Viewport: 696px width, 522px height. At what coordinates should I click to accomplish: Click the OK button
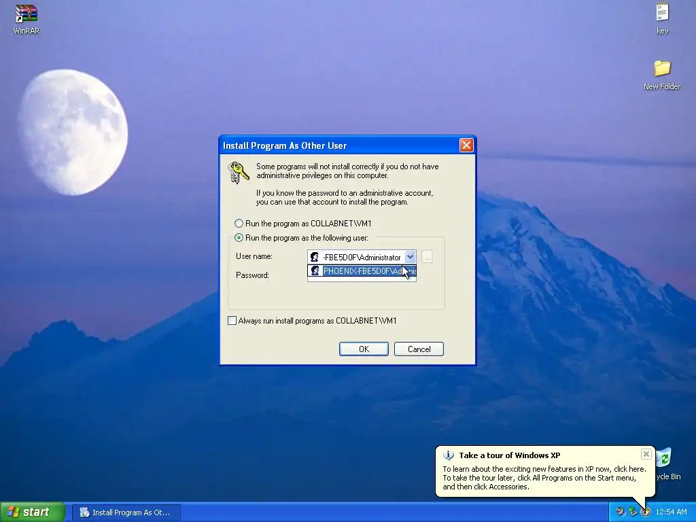pyautogui.click(x=364, y=349)
